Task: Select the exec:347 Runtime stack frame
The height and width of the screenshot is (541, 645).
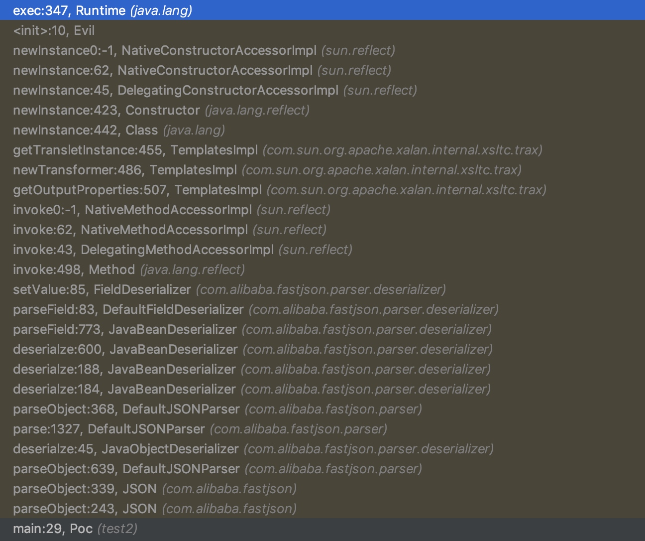Action: tap(322, 10)
